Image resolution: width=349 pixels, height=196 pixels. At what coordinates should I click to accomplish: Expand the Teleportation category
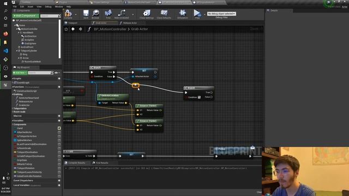coord(13,108)
